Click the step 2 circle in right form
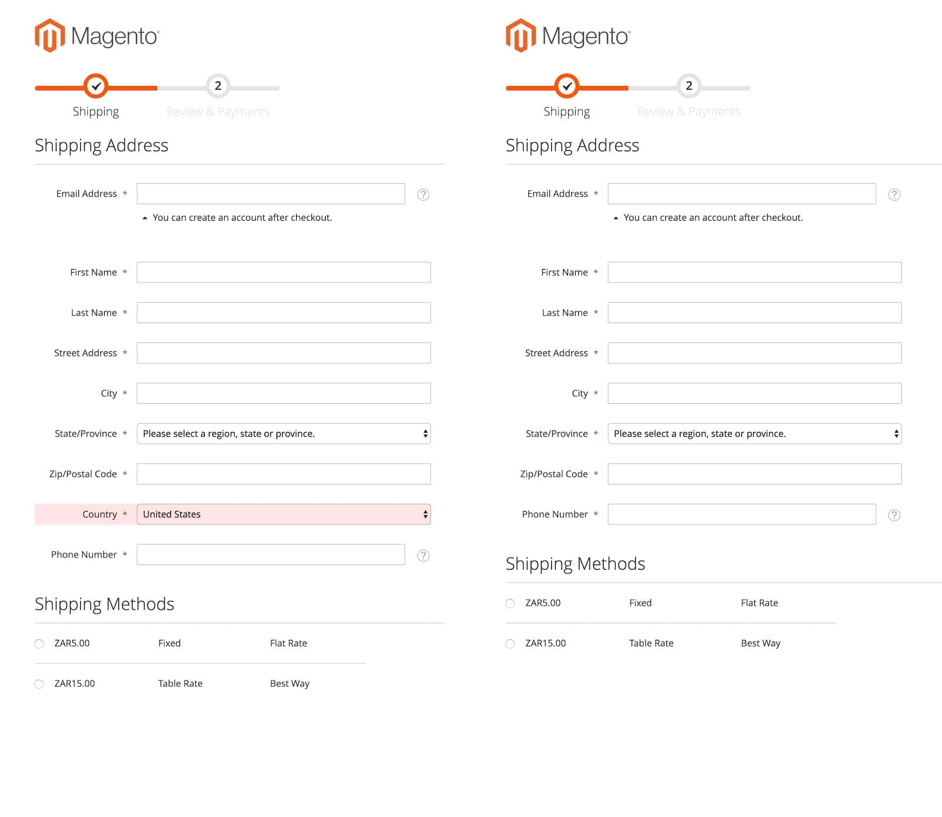Image resolution: width=942 pixels, height=817 pixels. (x=689, y=87)
